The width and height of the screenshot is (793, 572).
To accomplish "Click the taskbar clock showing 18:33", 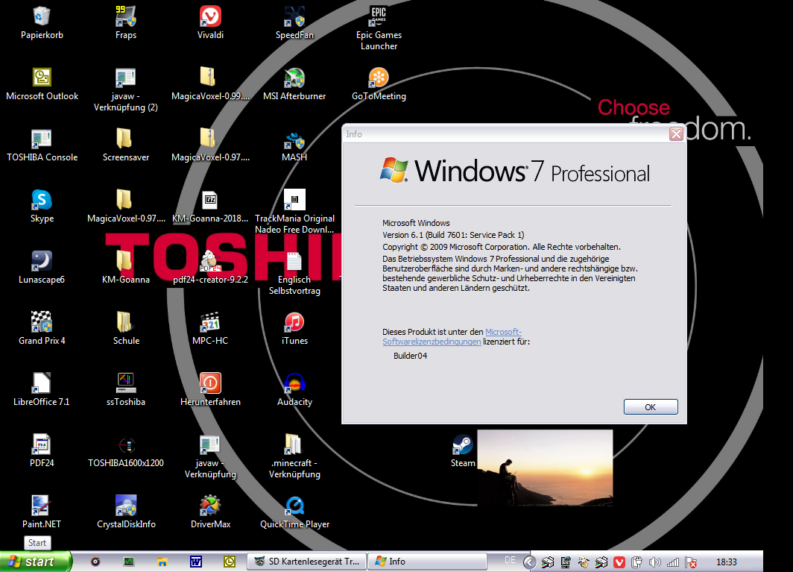I will pos(726,562).
